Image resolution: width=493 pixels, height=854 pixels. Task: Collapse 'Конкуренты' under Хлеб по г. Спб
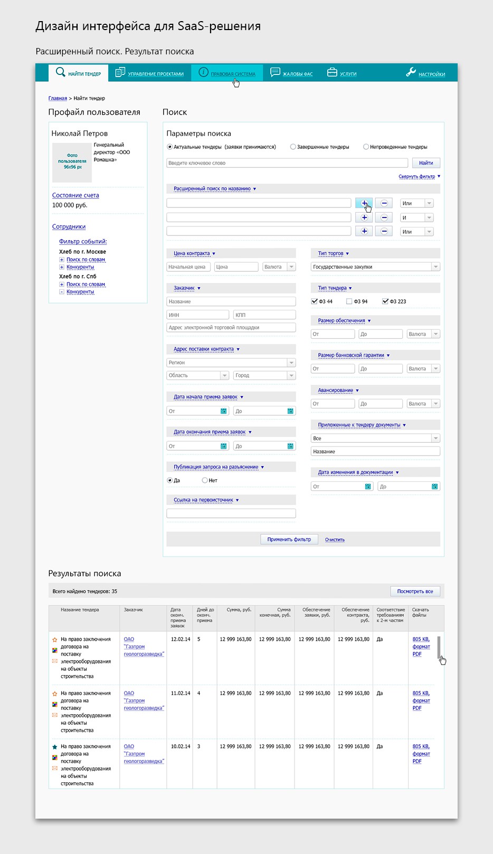point(62,292)
